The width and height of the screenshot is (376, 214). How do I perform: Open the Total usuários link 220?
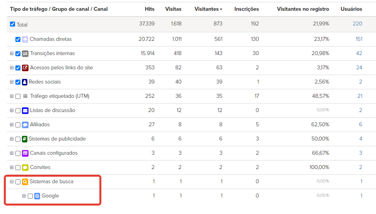[x=357, y=23]
